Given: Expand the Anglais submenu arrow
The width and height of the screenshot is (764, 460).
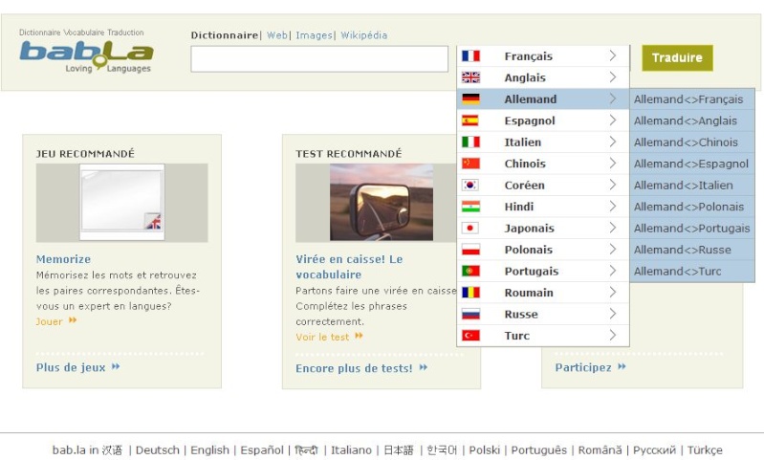Looking at the screenshot, I should tap(613, 77).
